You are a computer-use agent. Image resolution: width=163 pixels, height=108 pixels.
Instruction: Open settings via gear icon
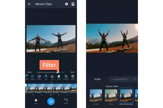[66, 4]
